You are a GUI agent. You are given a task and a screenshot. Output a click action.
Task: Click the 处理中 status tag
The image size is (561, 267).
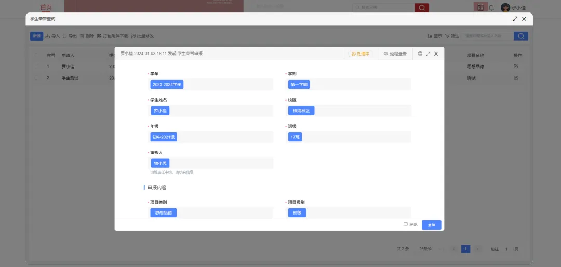coord(360,54)
